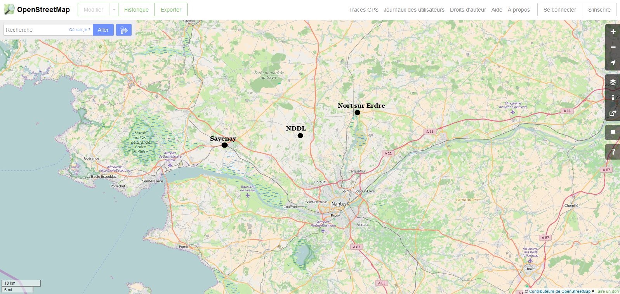
Task: Click the Orvault town label
Action: coord(320,182)
